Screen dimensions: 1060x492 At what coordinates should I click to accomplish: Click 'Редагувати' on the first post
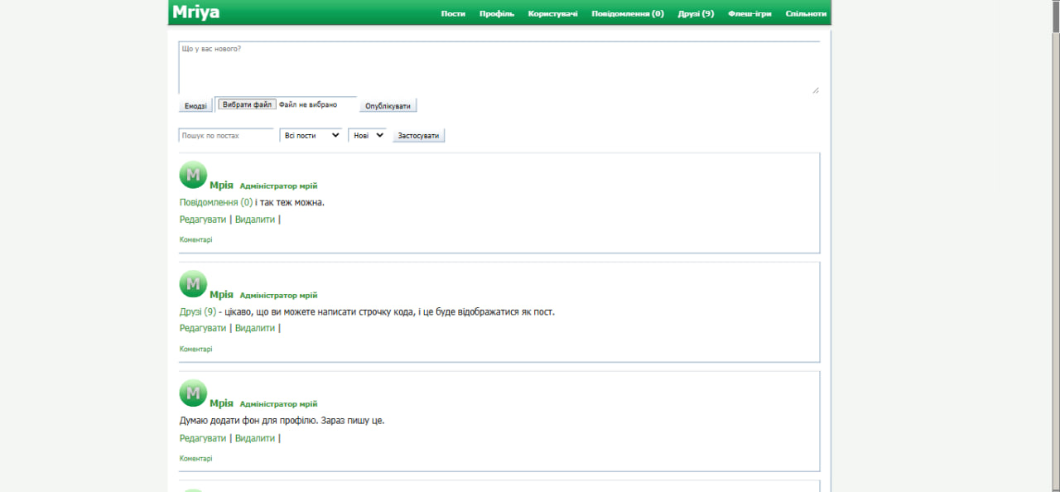pos(203,219)
